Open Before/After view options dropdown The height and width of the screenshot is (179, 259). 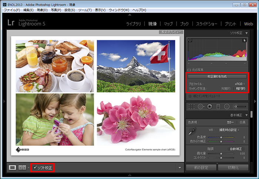click(28, 168)
